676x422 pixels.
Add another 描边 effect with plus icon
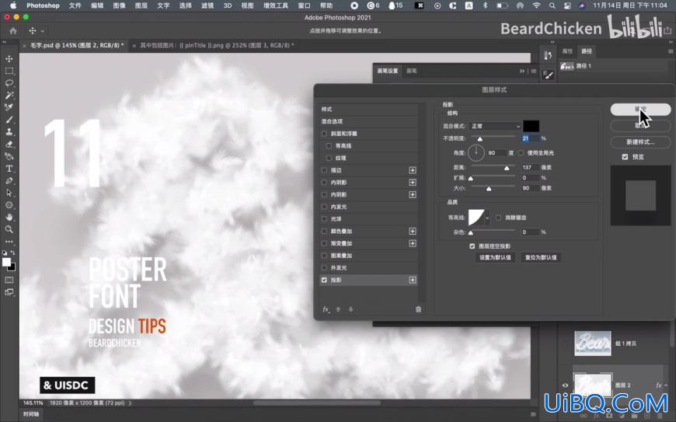(x=413, y=170)
